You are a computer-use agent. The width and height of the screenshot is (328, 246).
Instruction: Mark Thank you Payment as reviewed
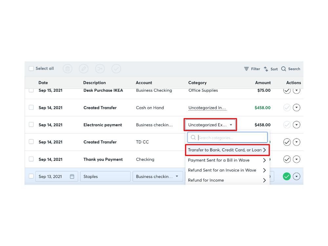click(x=287, y=159)
